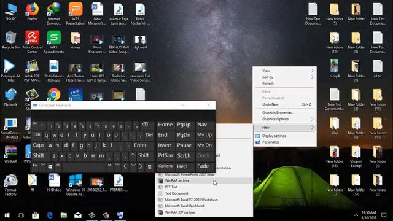Select the Avira Control Center icon
This screenshot has width=393, height=221.
(32, 42)
